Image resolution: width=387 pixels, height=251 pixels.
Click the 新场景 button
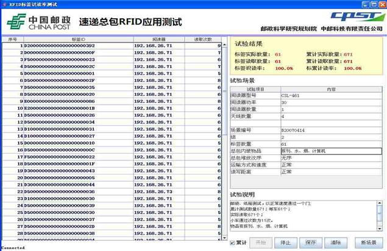(x=369, y=243)
